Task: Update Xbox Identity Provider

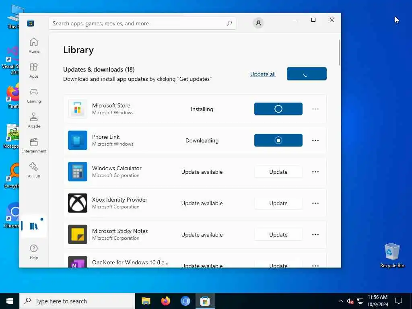Action: 278,203
